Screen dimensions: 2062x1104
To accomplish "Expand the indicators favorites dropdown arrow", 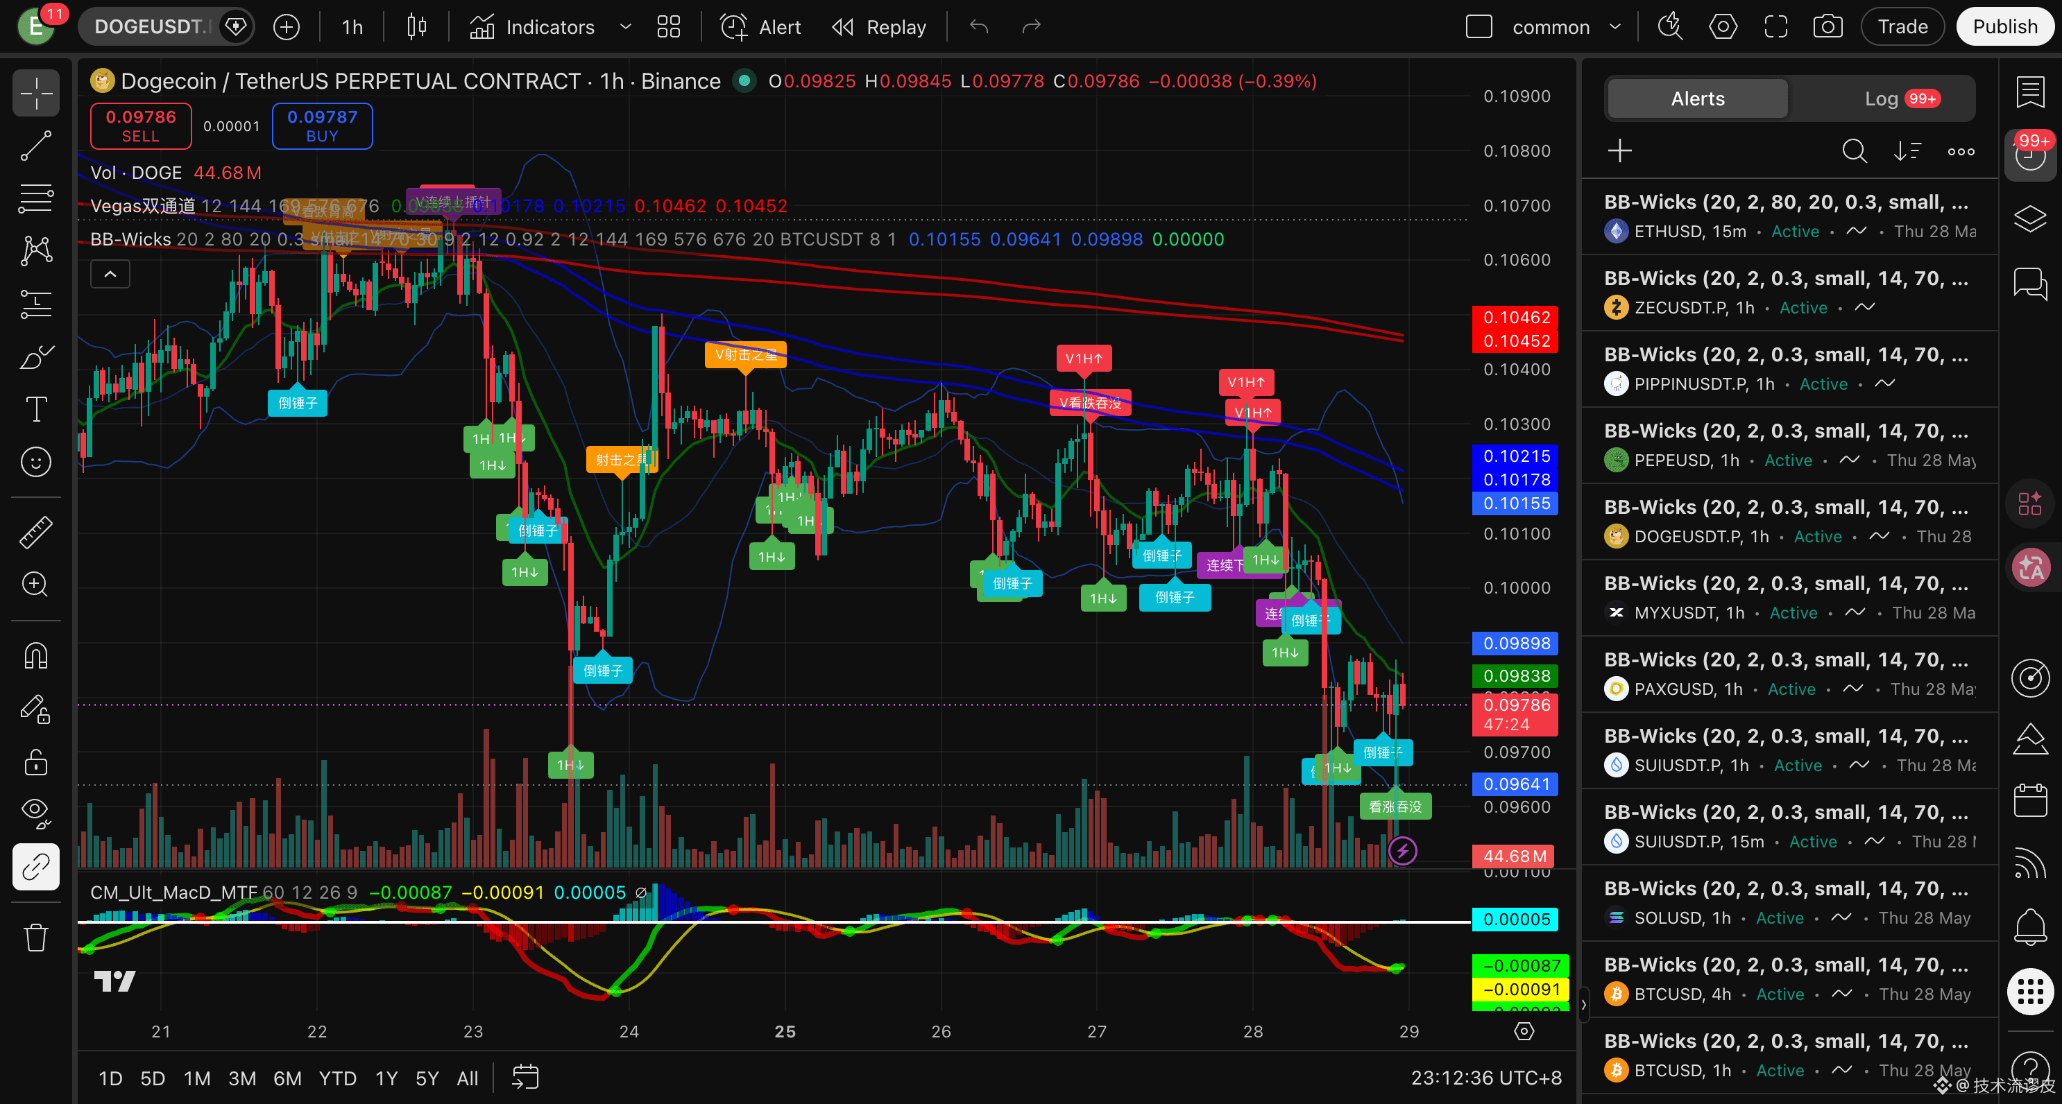I will [626, 27].
